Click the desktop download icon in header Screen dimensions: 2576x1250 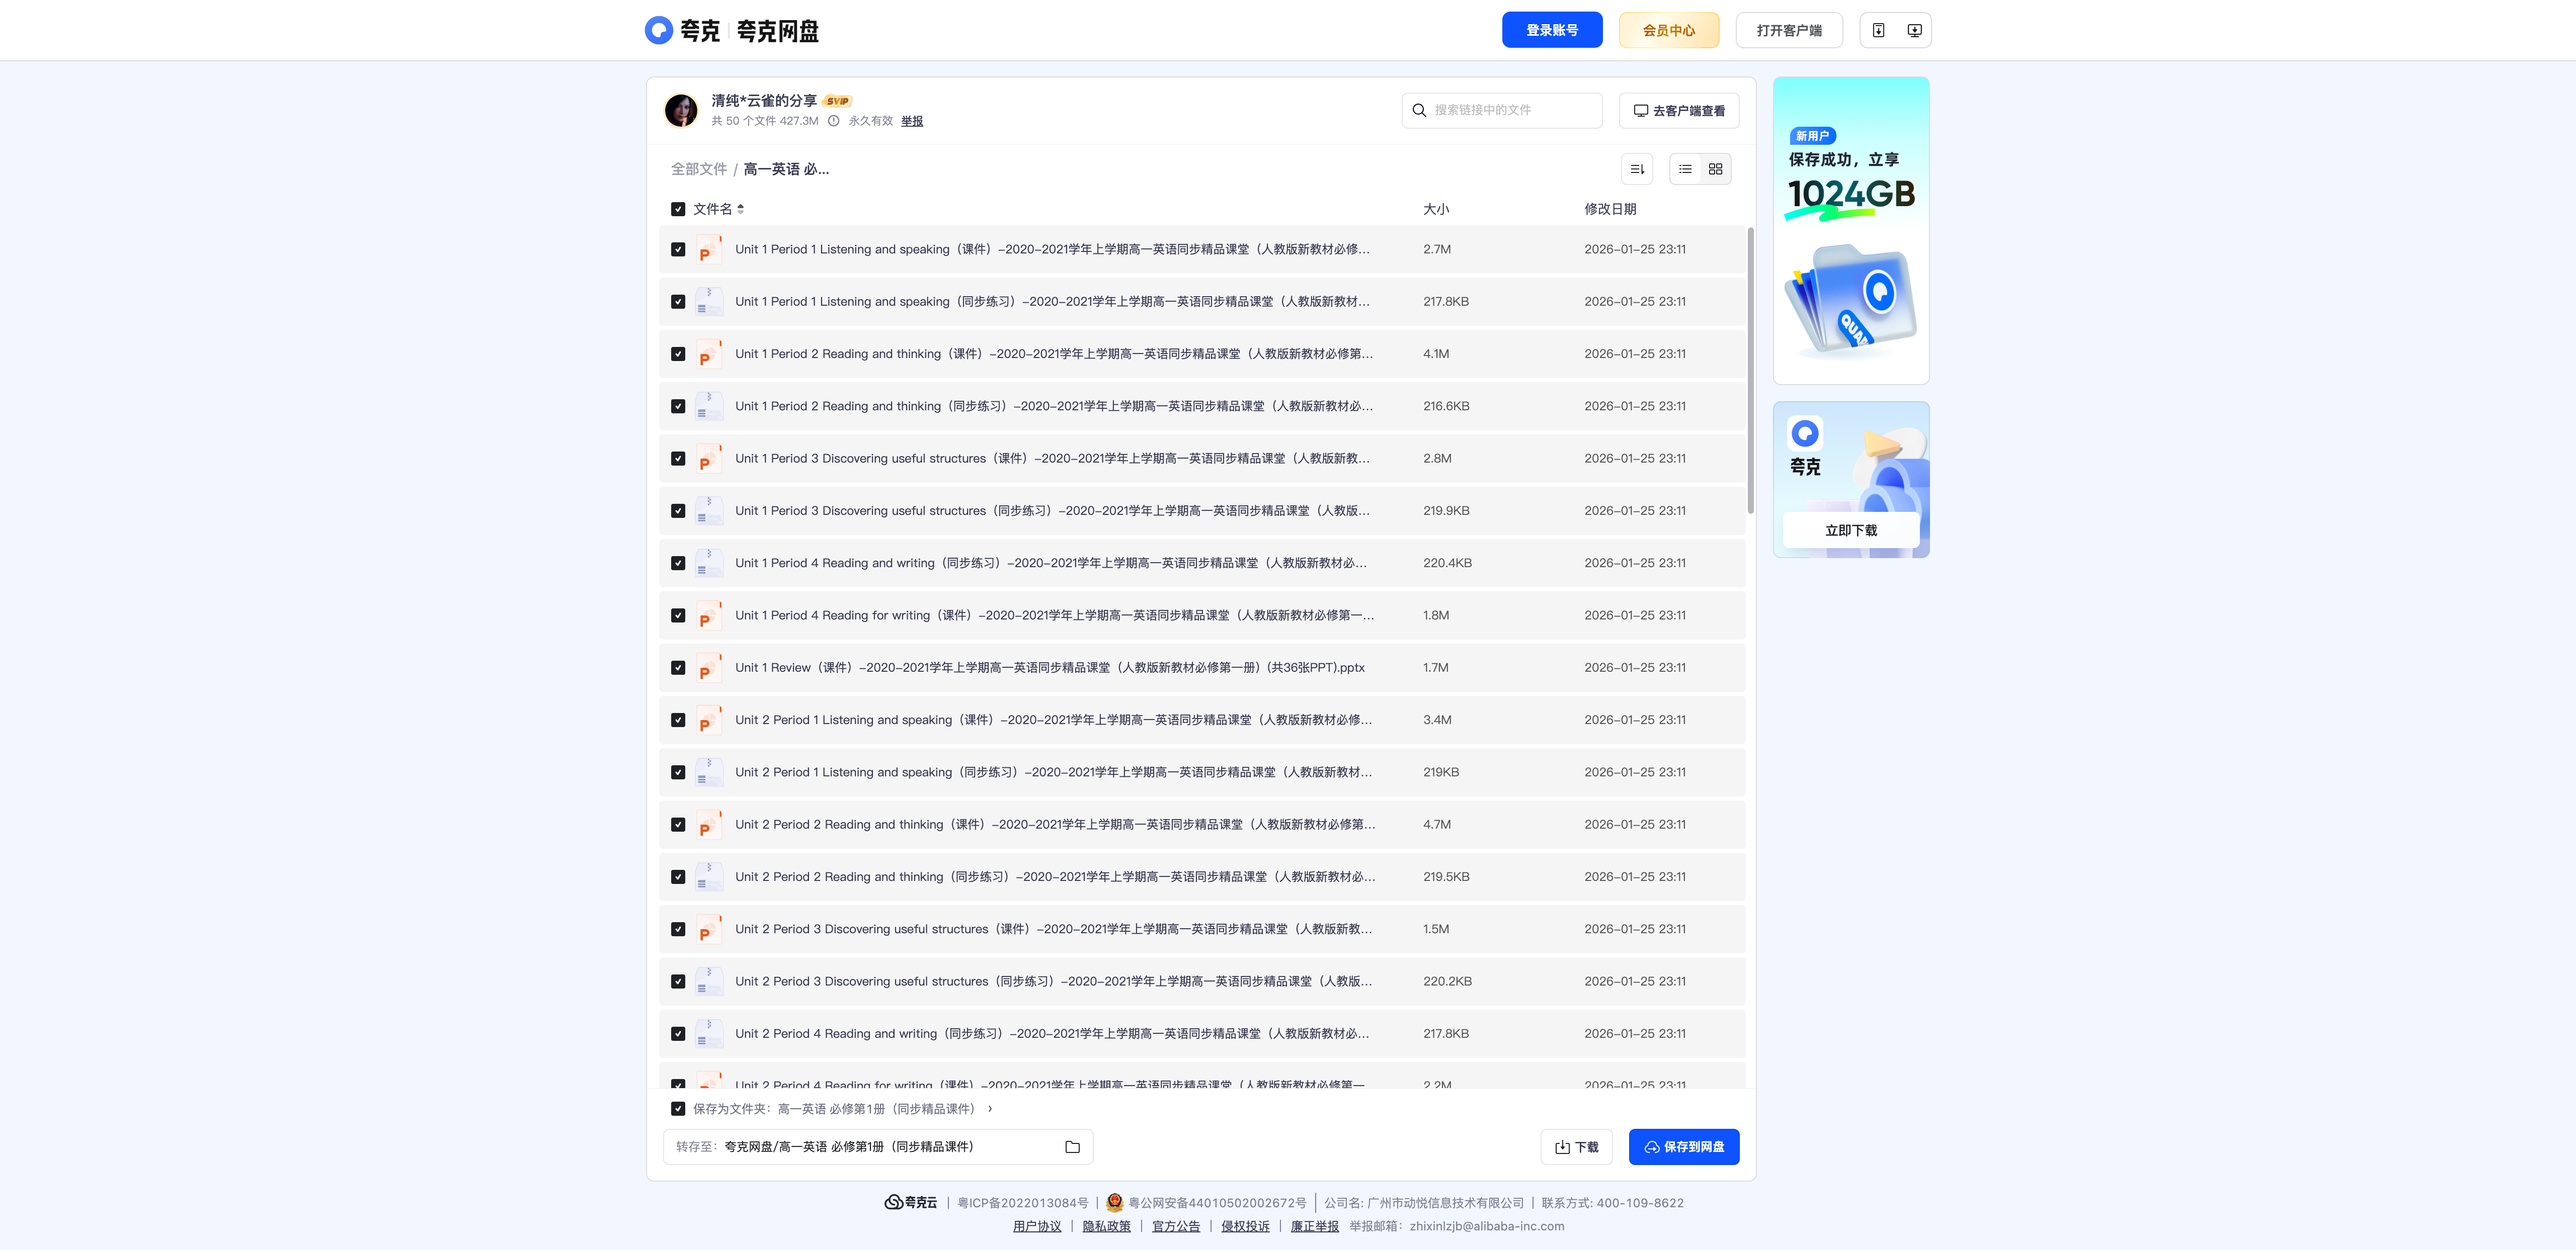1914,30
